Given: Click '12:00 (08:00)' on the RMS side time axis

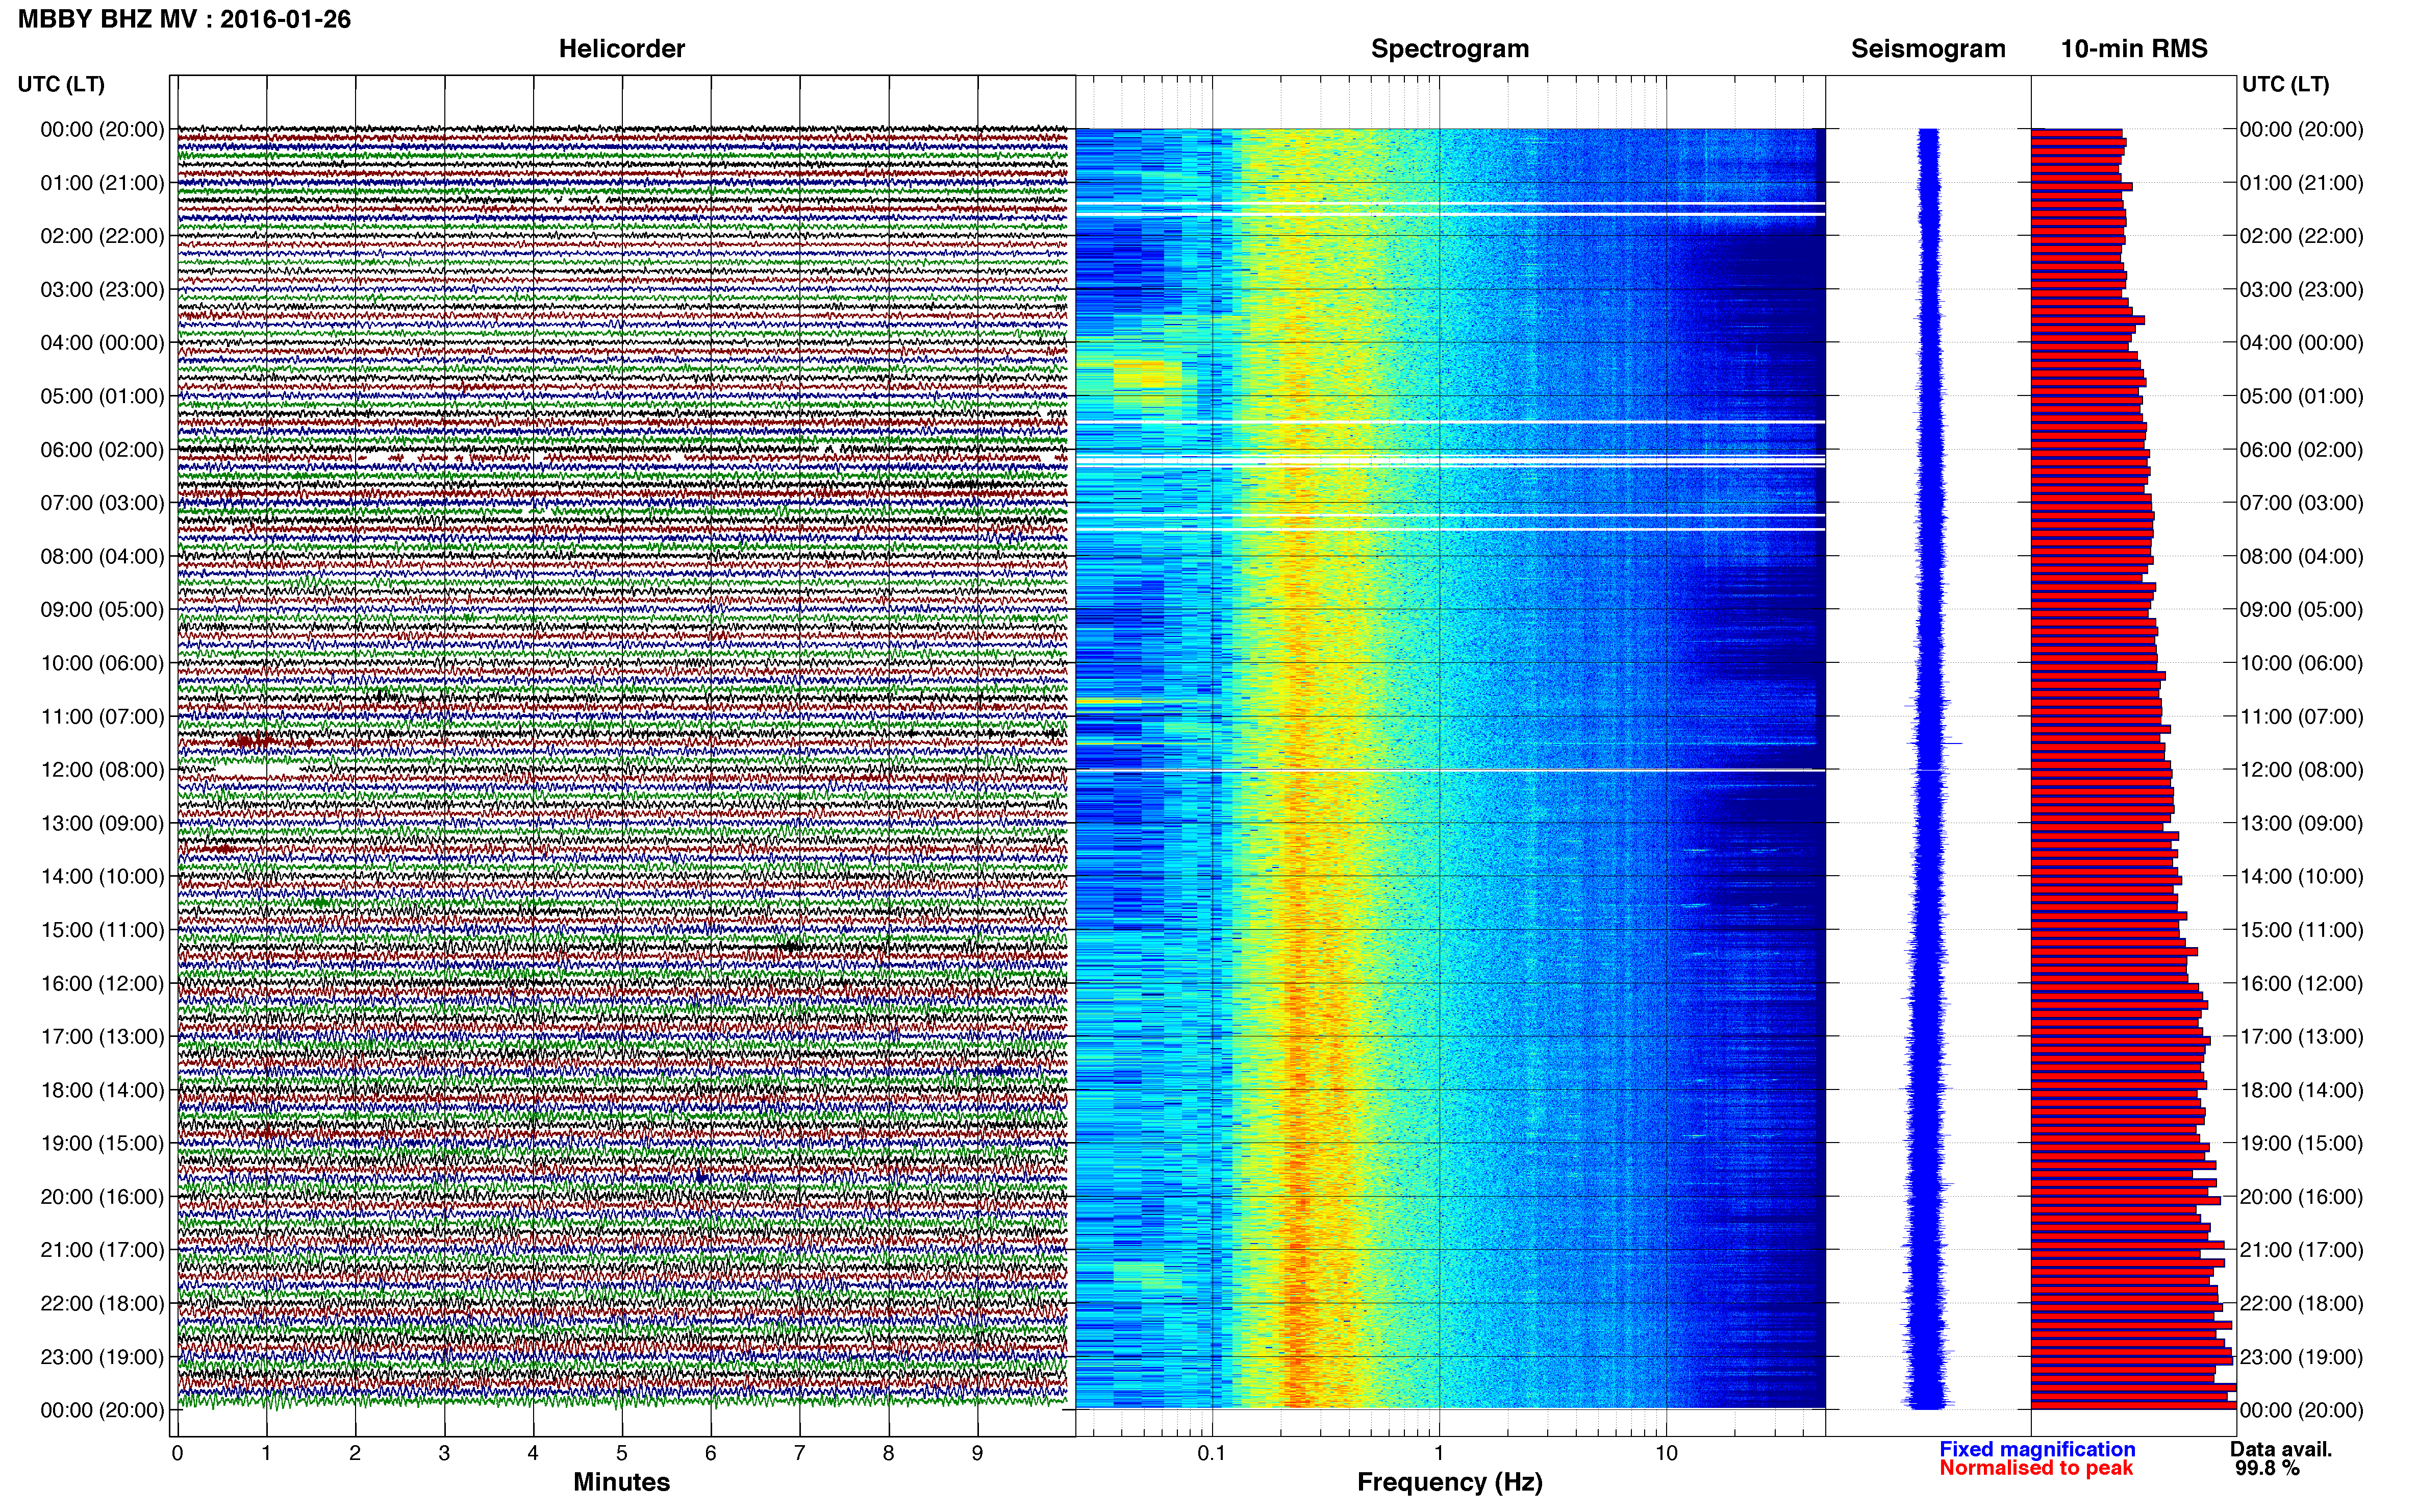Looking at the screenshot, I should tap(2301, 769).
